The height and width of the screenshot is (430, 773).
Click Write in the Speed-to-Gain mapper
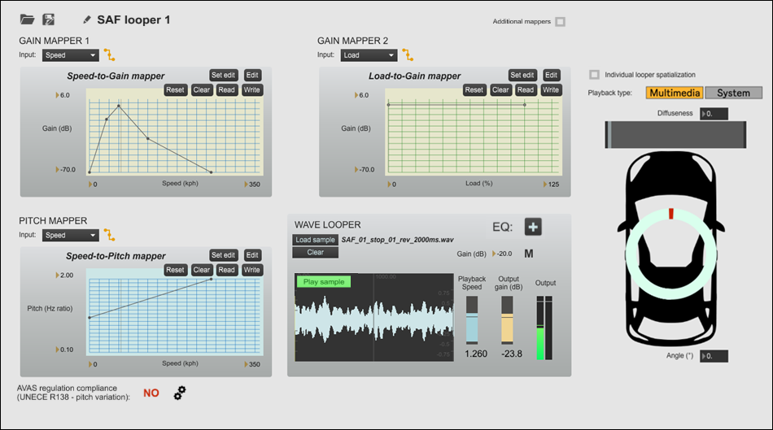click(252, 90)
